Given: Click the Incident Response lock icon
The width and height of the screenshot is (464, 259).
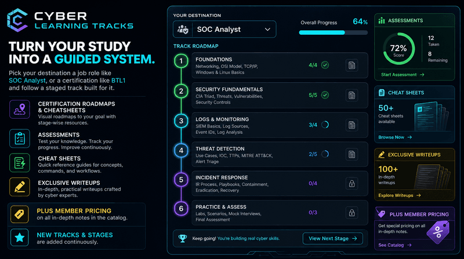Looking at the screenshot, I should pyautogui.click(x=352, y=183).
